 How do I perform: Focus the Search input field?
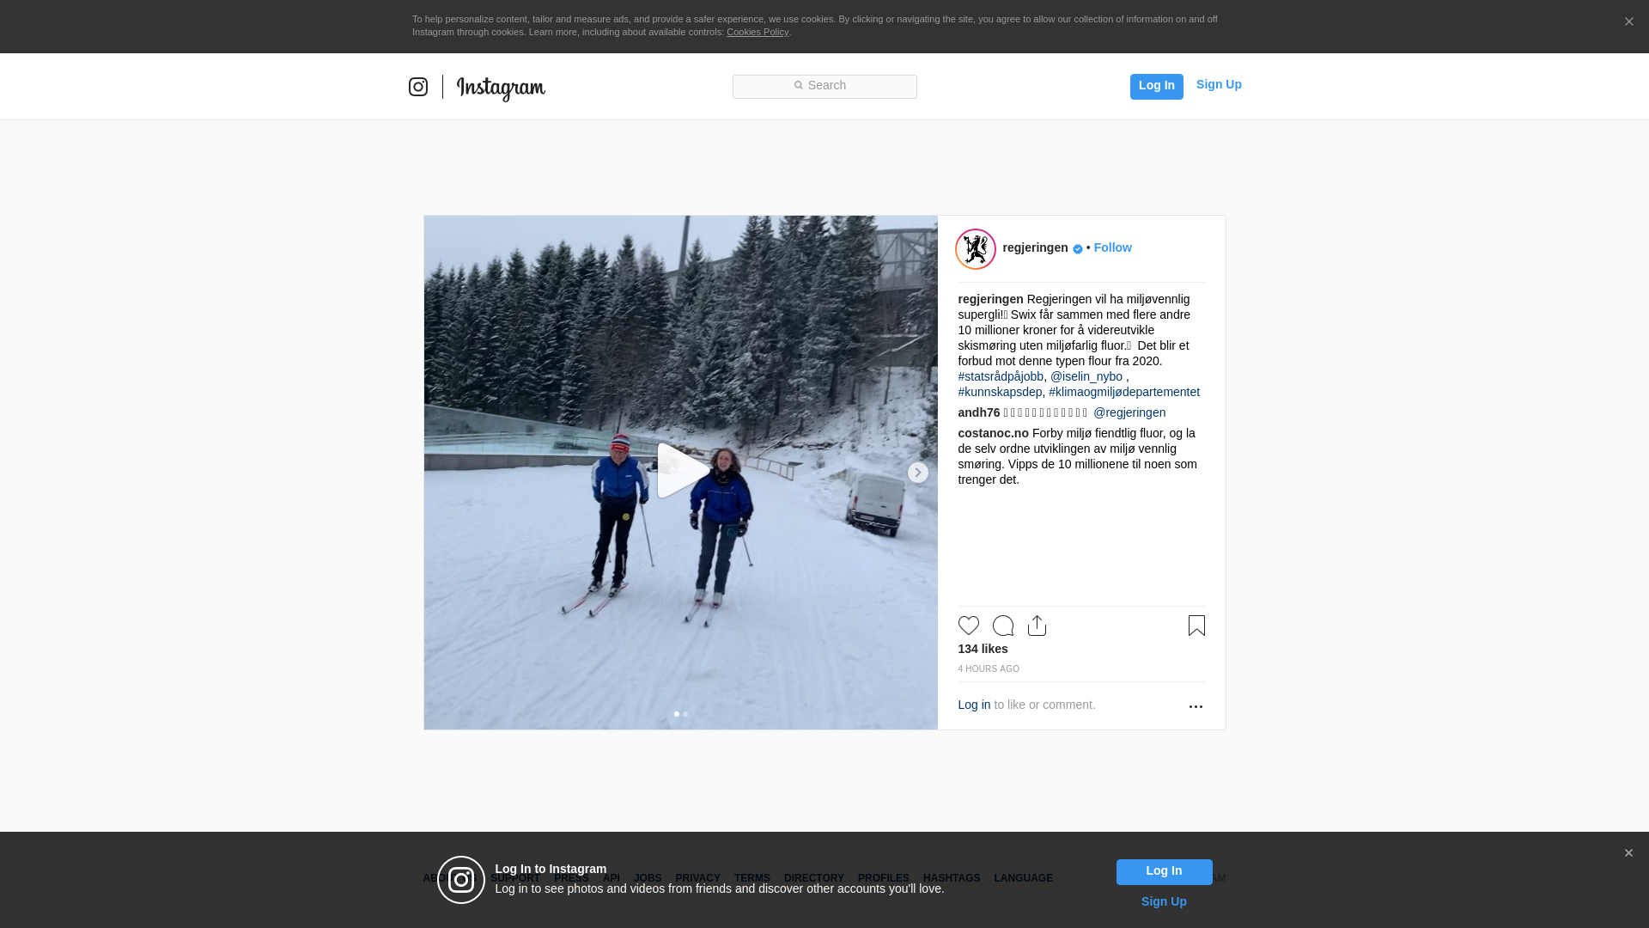point(824,86)
